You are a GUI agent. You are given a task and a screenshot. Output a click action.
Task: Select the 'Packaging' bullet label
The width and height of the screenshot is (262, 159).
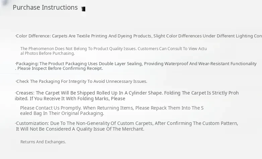(27, 64)
